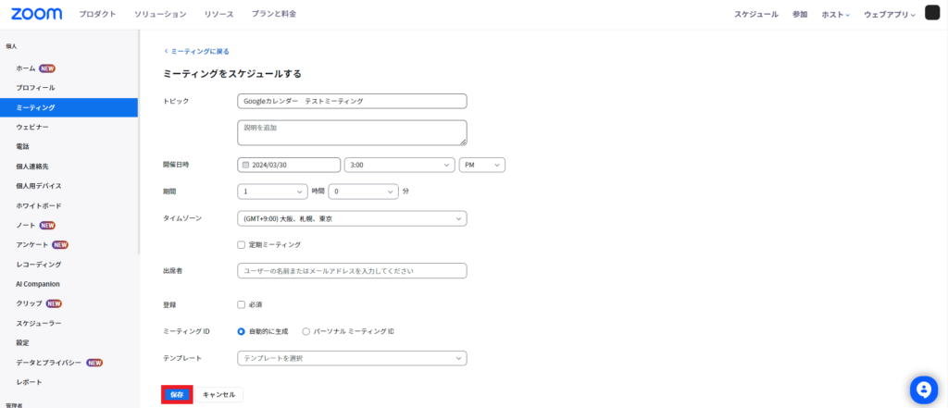Click the 保存 button
The height and width of the screenshot is (408, 948).
coord(177,395)
